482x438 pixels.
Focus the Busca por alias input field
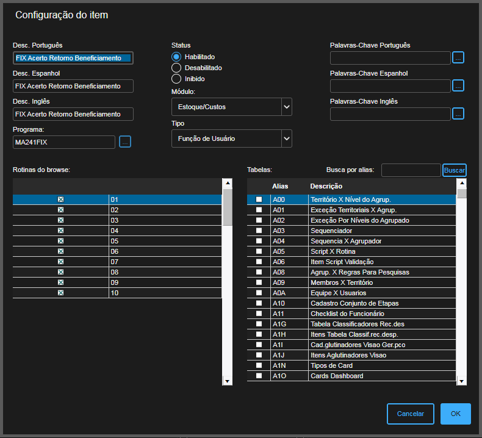[x=411, y=170]
